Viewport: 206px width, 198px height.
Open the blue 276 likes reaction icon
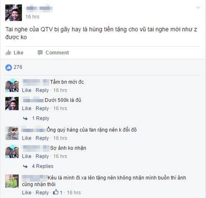9,68
